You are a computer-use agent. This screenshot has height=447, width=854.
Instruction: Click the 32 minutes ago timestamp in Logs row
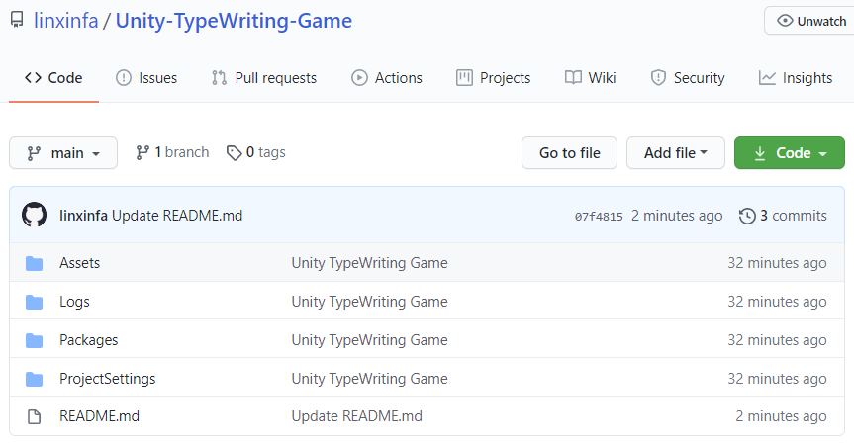coord(777,302)
